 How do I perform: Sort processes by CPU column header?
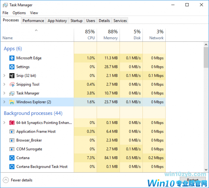90,35
